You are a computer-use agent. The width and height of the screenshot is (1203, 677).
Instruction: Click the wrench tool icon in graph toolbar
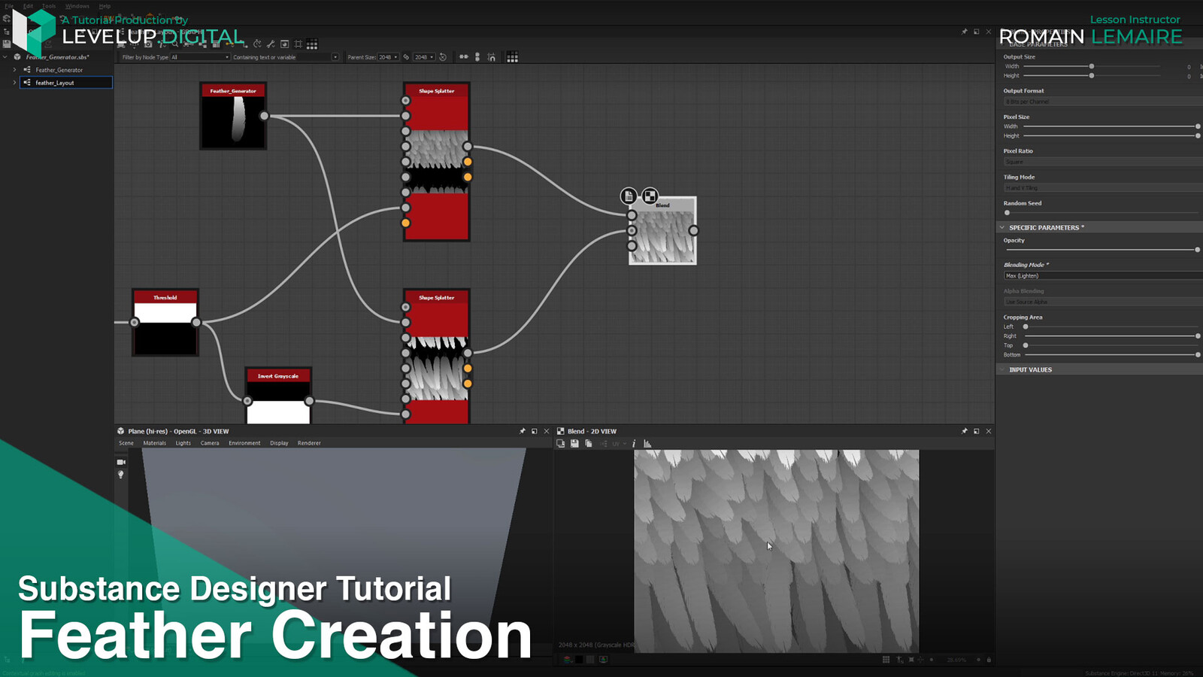(271, 42)
